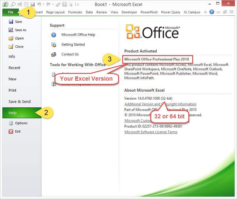Open Microsoft Software License Terms link
Viewport: 237px width, 199px height.
(151, 132)
